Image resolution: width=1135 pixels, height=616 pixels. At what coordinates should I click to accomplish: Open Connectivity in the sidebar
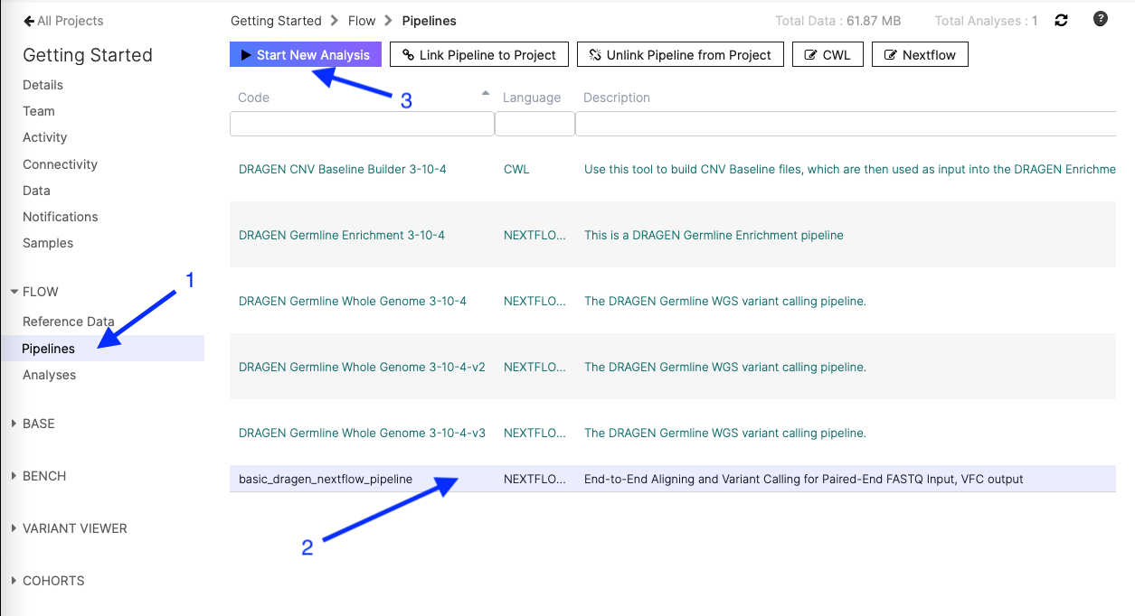pyautogui.click(x=60, y=164)
